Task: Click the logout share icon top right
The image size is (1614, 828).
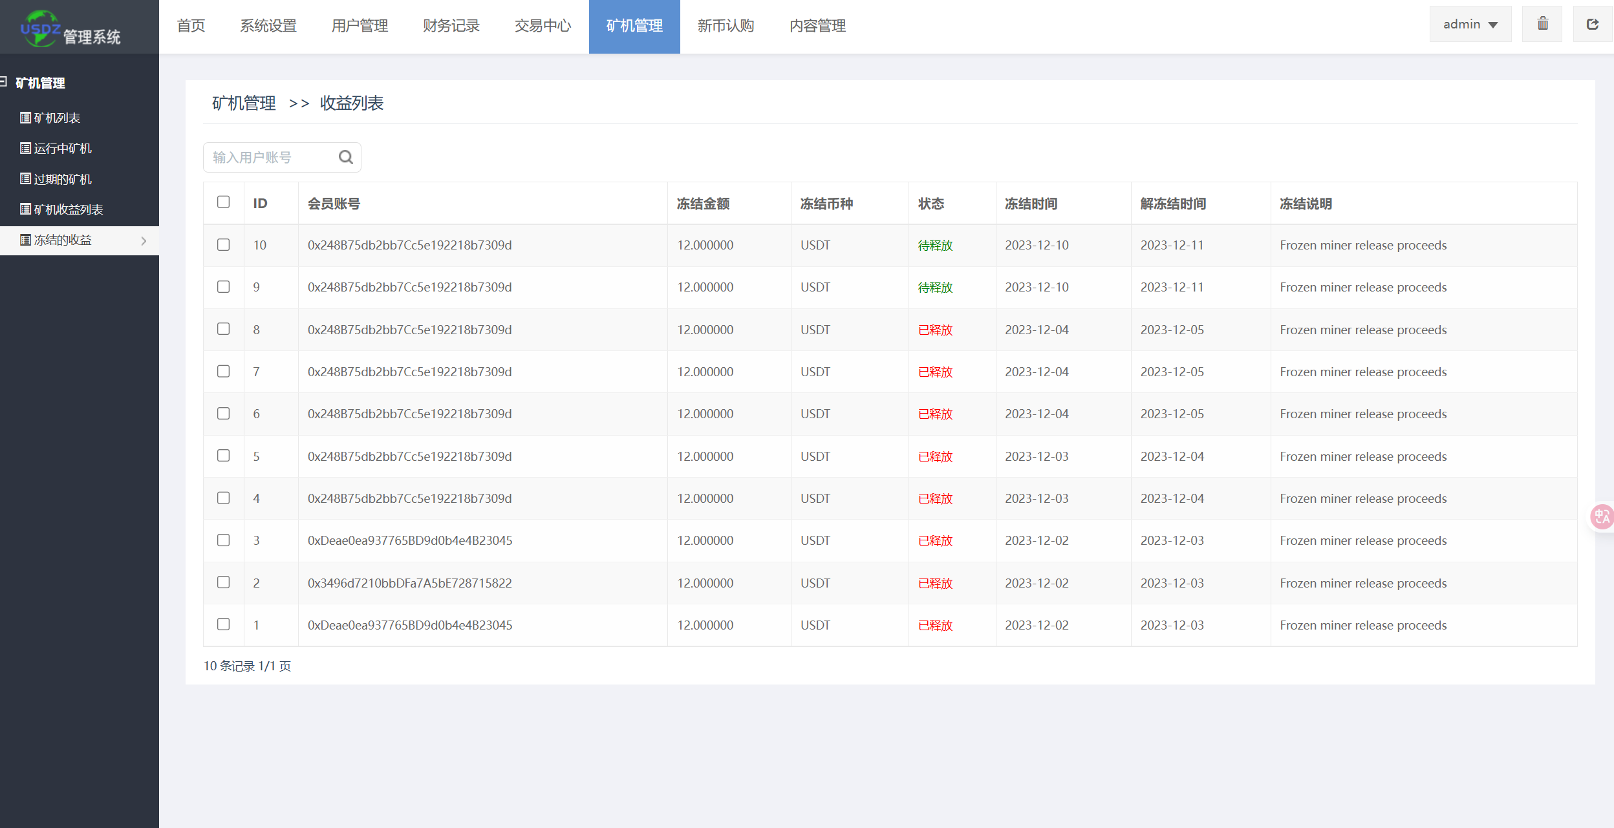Action: pos(1593,25)
